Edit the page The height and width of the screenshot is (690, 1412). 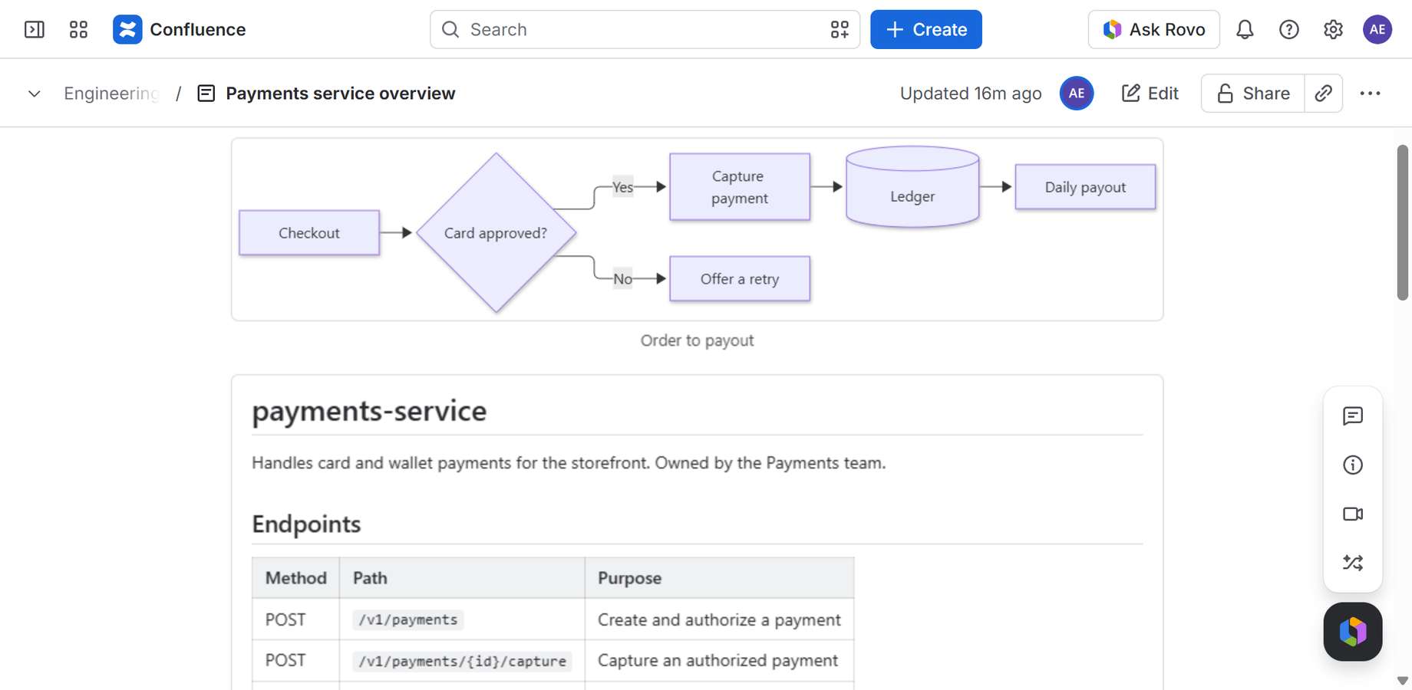coord(1150,94)
